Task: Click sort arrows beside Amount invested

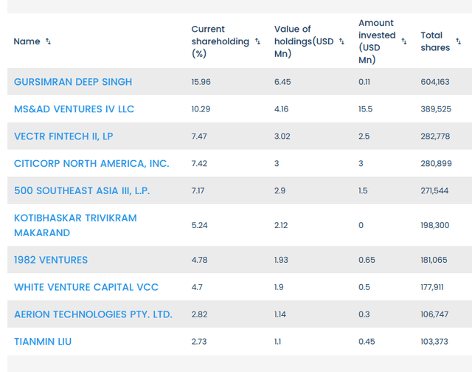Action: pos(404,41)
